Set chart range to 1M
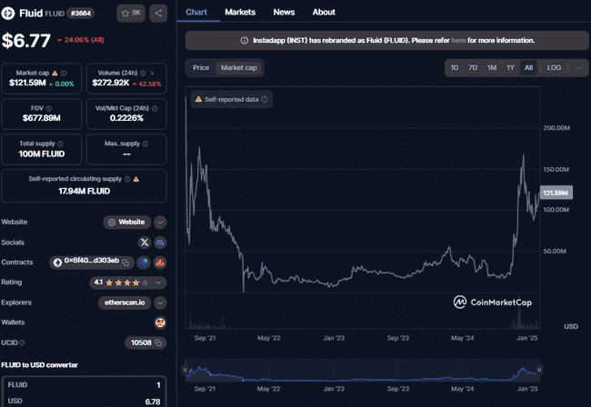The width and height of the screenshot is (591, 407). tap(492, 68)
